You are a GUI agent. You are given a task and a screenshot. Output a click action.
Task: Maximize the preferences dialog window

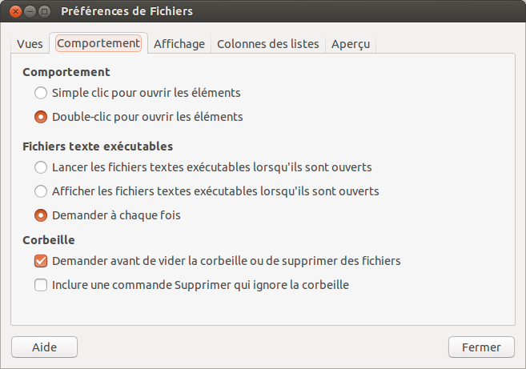pos(44,12)
